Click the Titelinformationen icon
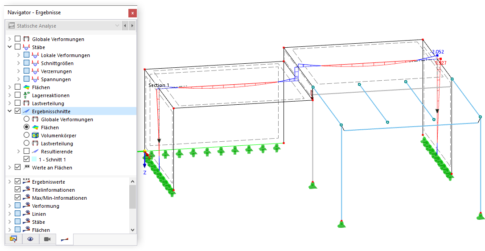The height and width of the screenshot is (251, 485). (26, 190)
